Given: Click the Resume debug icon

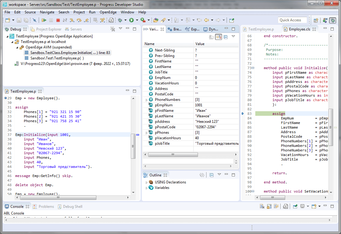Looking at the screenshot, I should pos(44,20).
